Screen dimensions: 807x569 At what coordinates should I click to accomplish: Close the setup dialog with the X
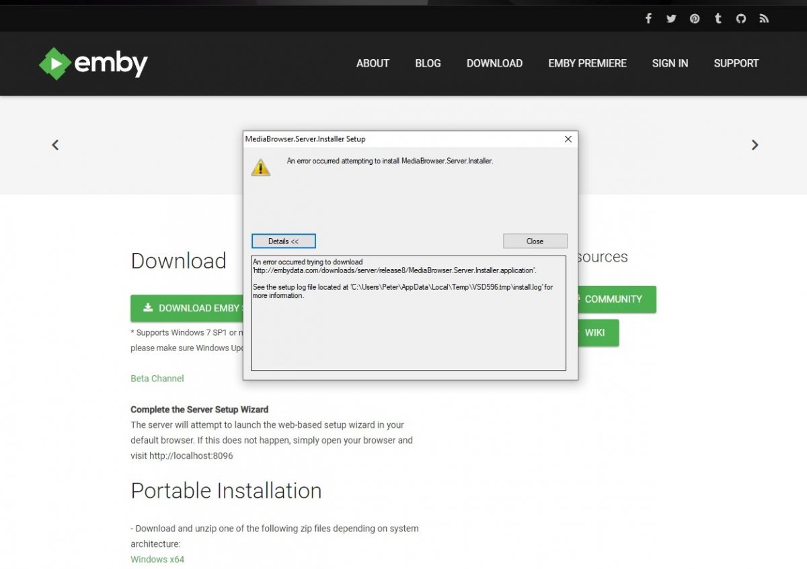568,139
